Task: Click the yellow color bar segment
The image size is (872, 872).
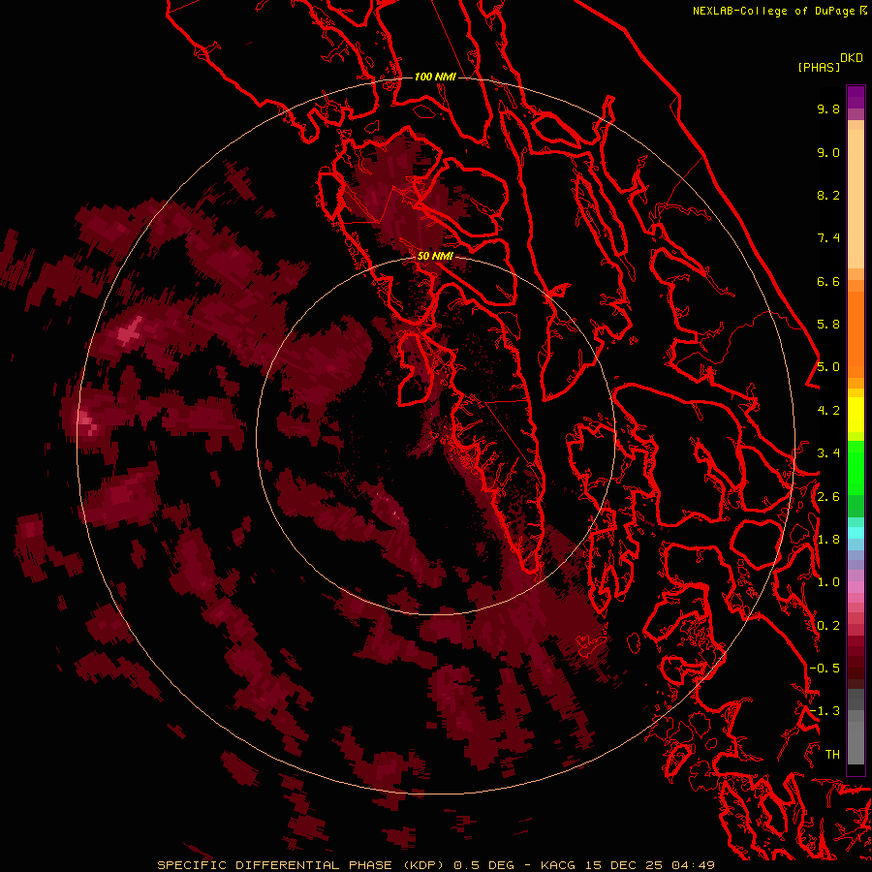Action: (x=856, y=415)
